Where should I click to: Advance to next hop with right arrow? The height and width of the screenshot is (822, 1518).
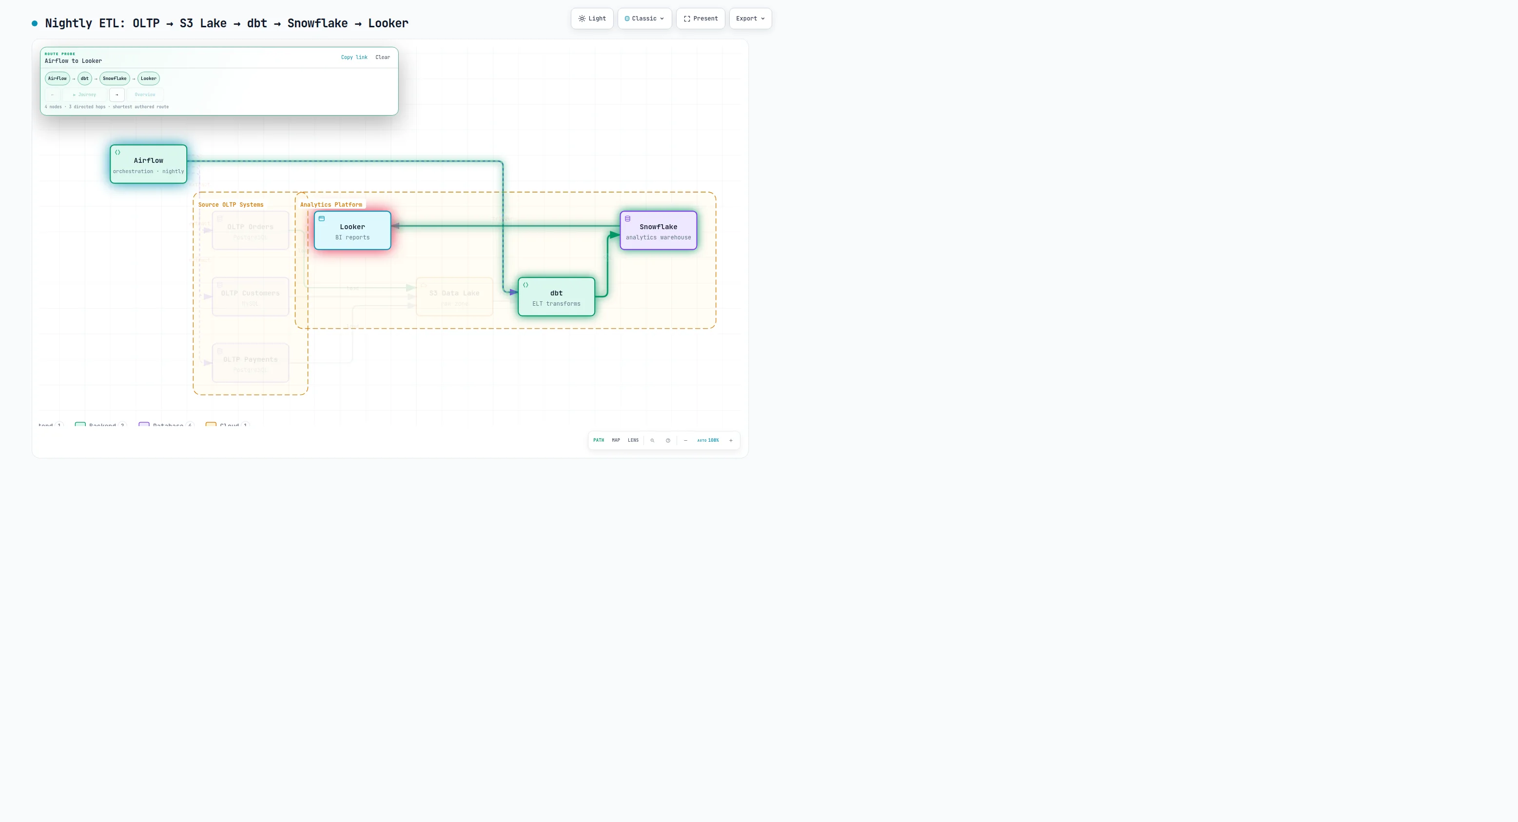[x=117, y=94]
